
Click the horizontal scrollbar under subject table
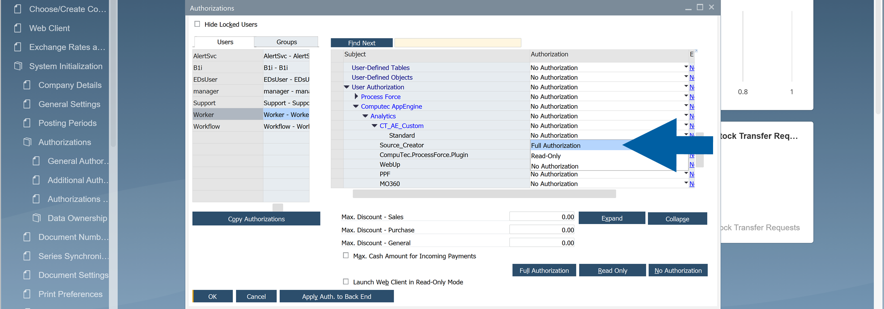click(x=484, y=194)
